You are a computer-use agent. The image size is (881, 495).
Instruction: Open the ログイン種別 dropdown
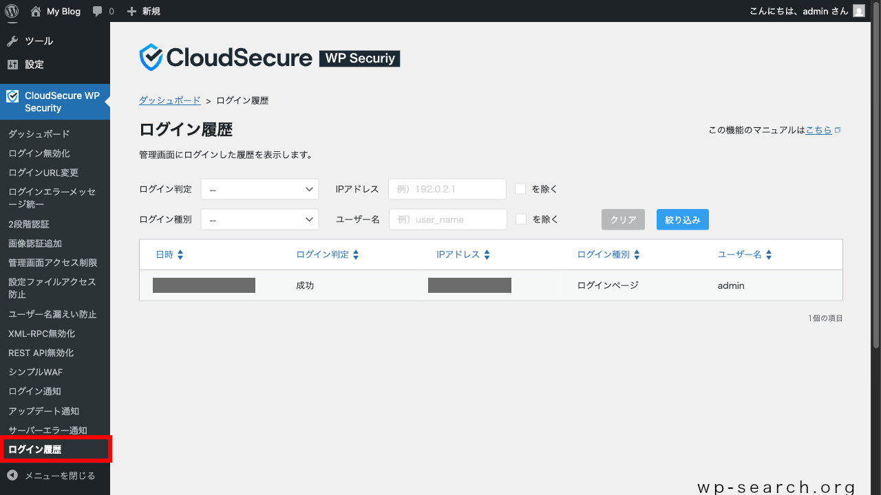tap(259, 219)
